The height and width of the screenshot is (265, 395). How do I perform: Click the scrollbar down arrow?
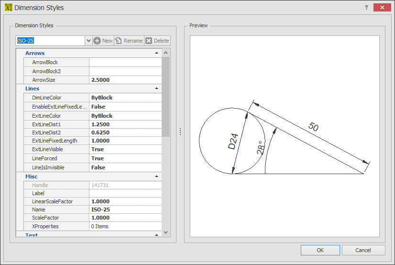[165, 232]
